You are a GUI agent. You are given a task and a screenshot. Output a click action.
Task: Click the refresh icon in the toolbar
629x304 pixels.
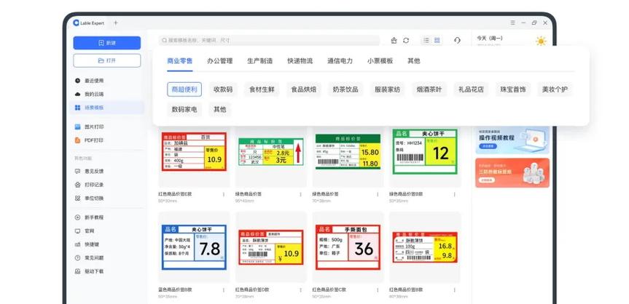click(x=406, y=41)
